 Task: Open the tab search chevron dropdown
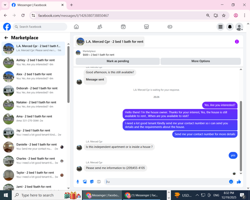(5, 5)
